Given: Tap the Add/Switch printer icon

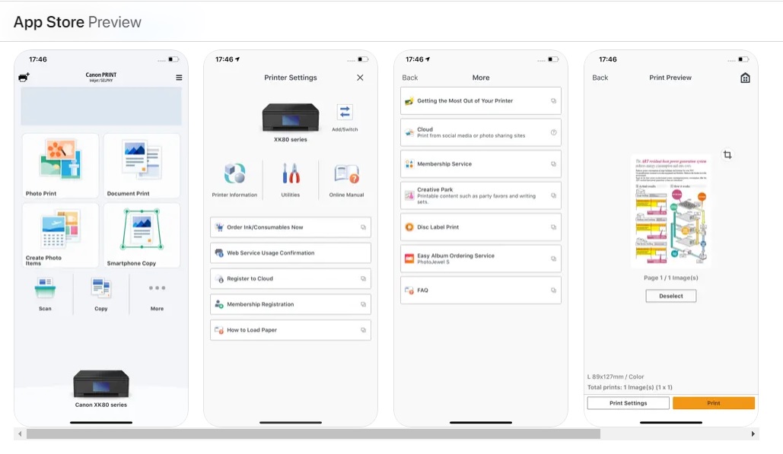Looking at the screenshot, I should tap(345, 113).
